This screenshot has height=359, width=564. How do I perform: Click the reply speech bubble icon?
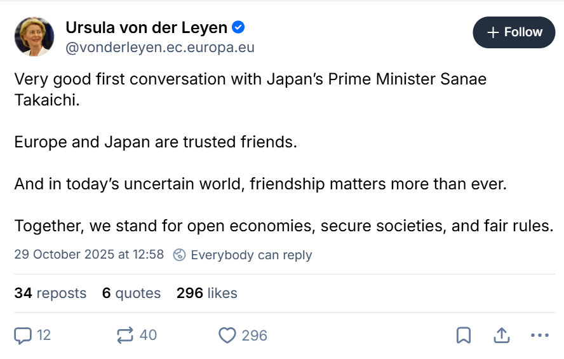click(x=23, y=335)
